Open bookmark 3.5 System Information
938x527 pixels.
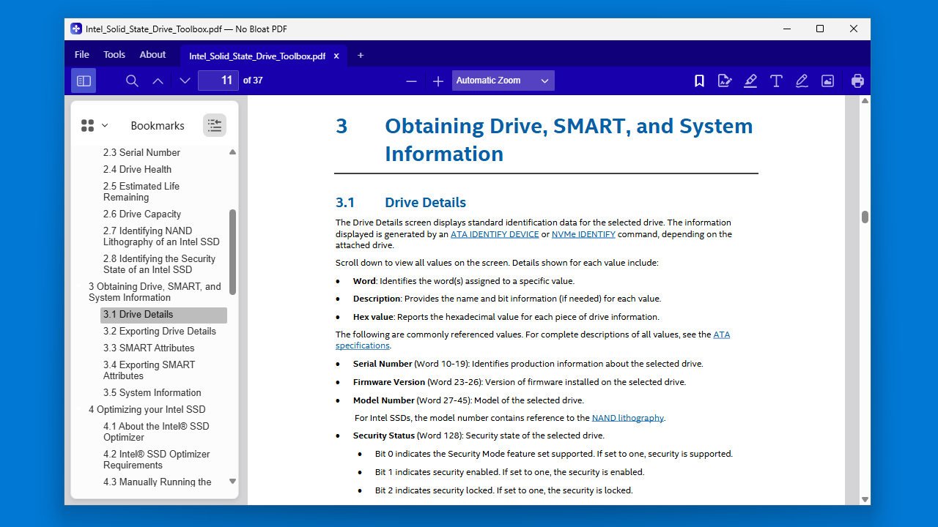pos(152,392)
